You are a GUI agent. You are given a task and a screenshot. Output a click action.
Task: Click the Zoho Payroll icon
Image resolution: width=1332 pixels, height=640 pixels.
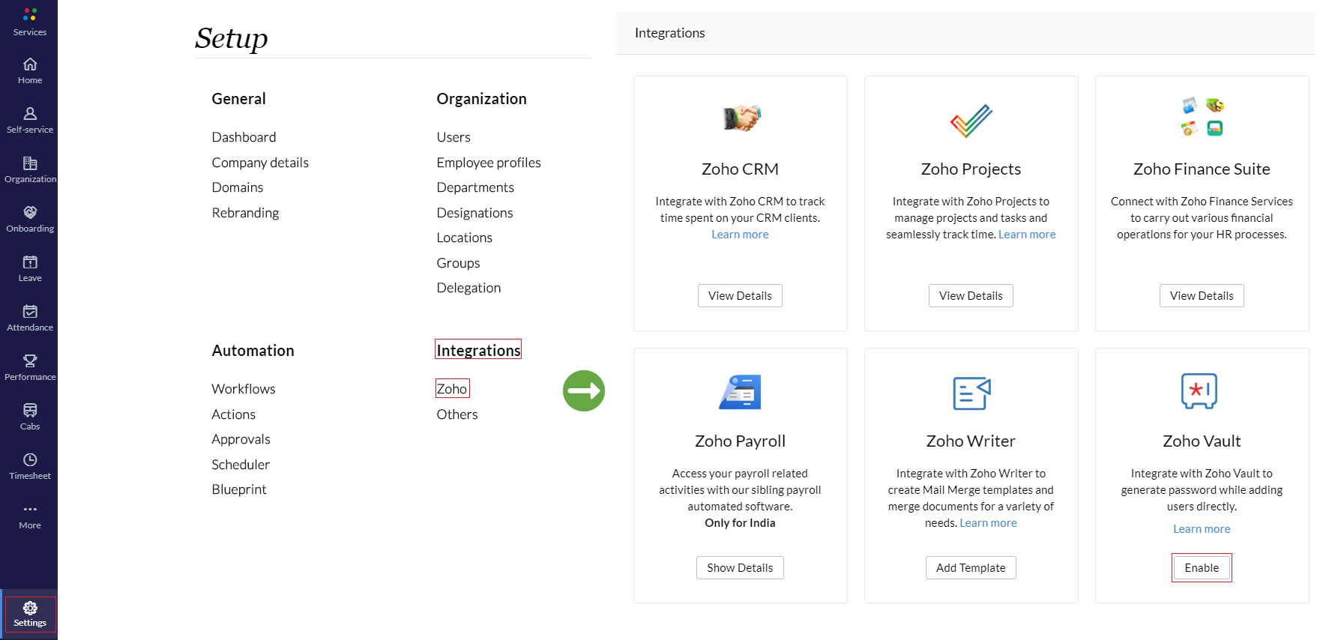pyautogui.click(x=741, y=392)
